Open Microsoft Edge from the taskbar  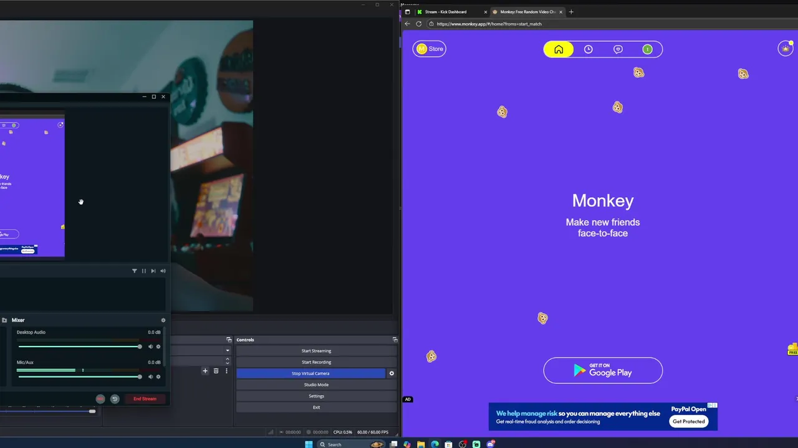435,444
